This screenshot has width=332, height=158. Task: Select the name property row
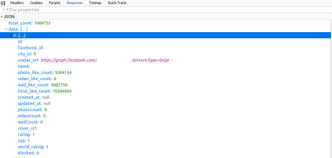165,66
